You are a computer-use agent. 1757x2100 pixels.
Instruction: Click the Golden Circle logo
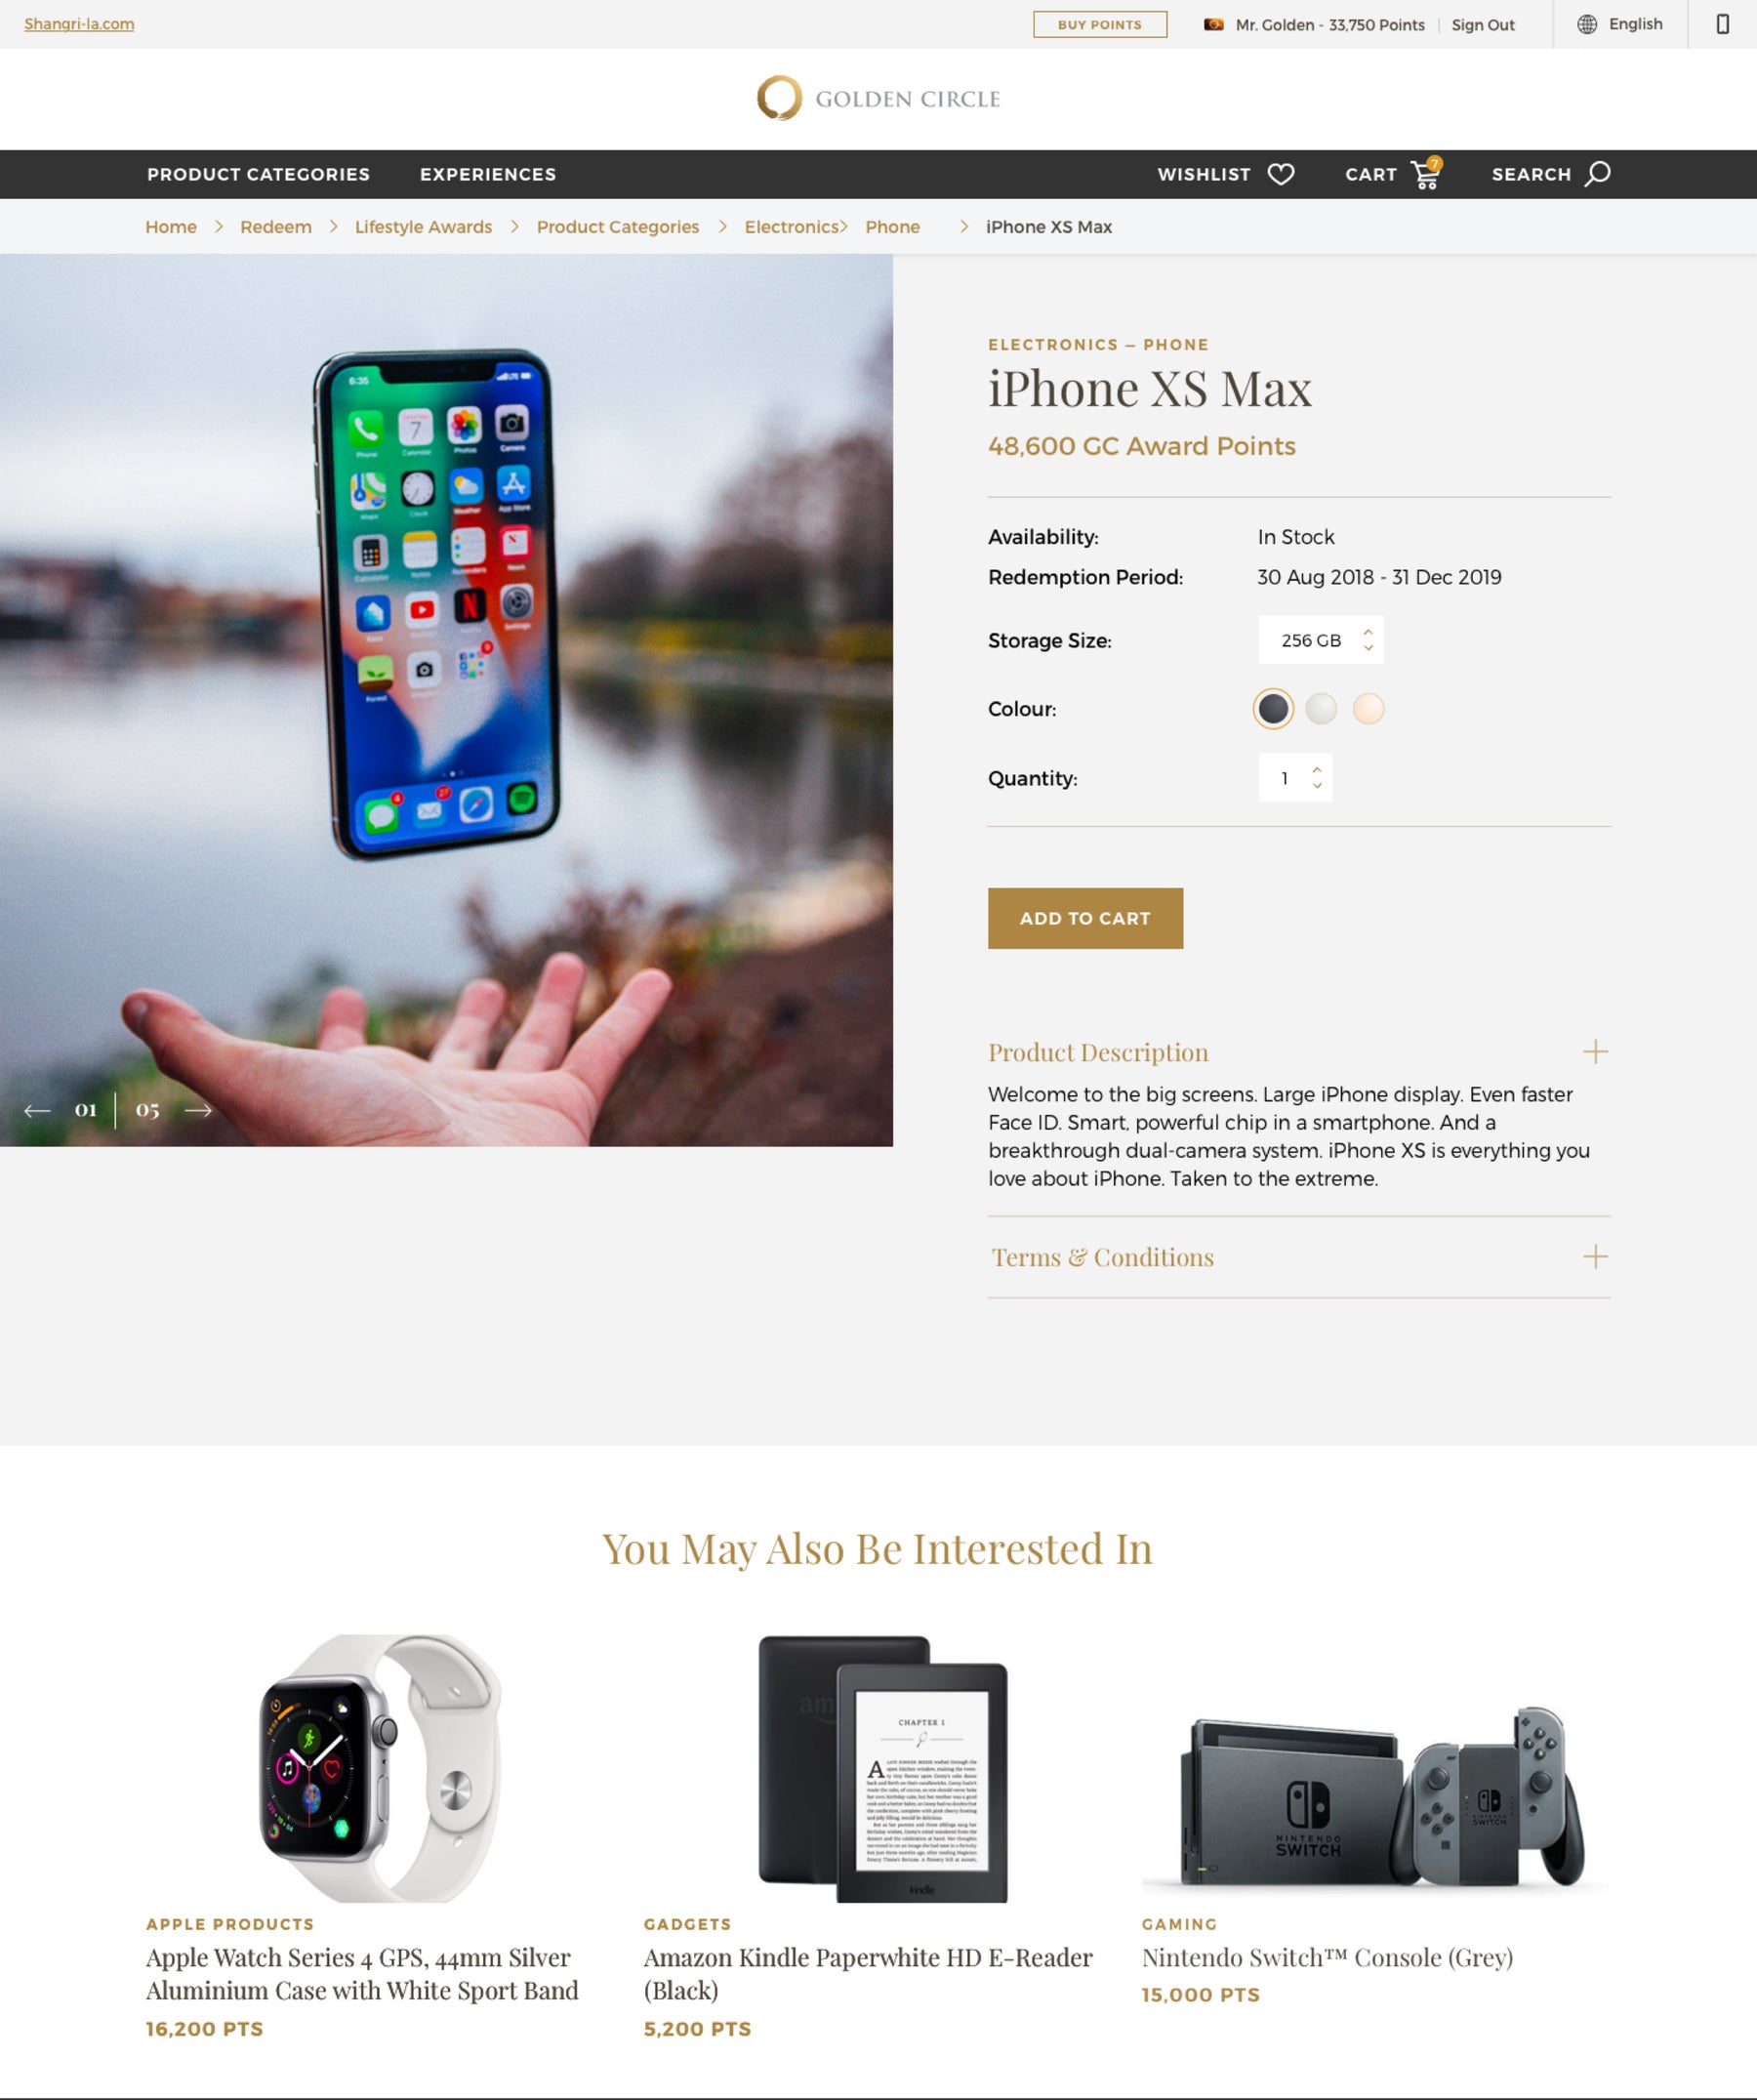pos(878,98)
